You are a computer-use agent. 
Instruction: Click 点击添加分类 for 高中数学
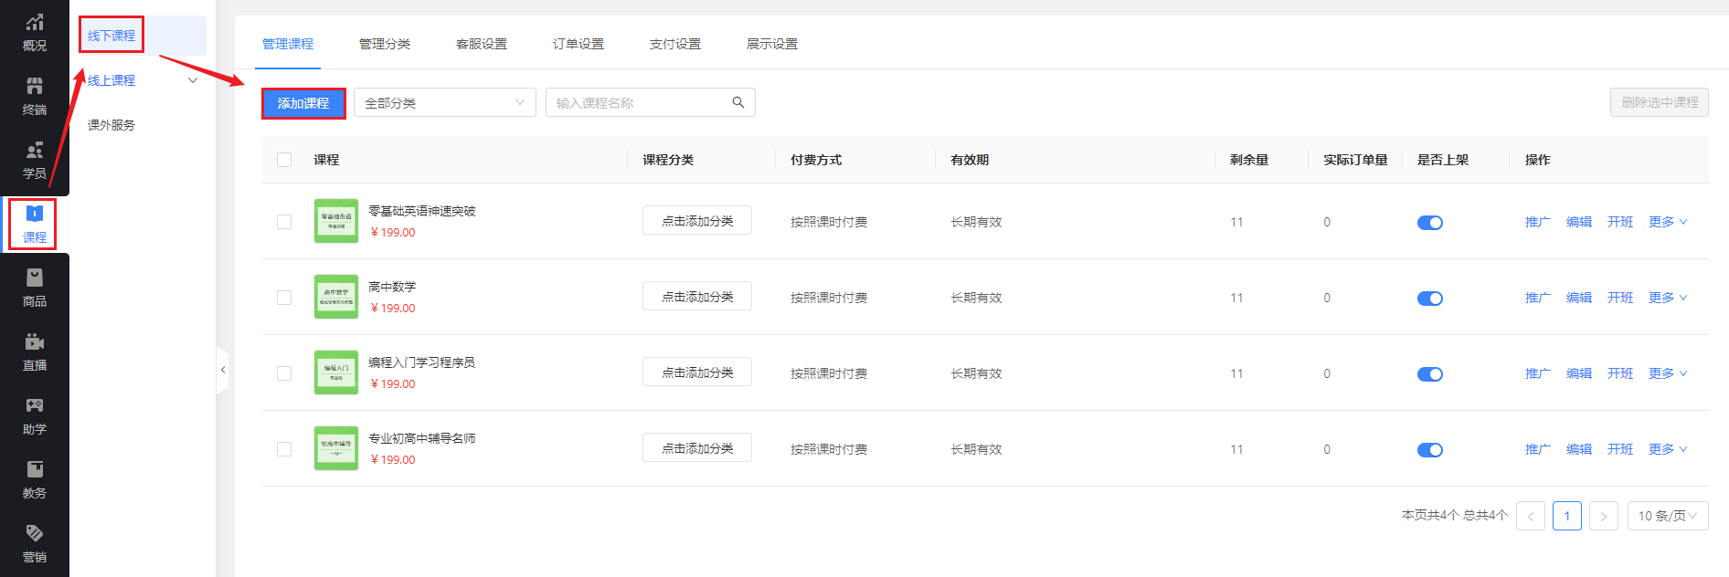click(x=697, y=296)
